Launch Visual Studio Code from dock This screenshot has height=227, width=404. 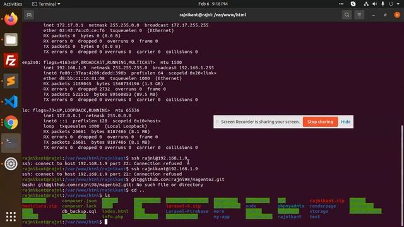(11, 102)
